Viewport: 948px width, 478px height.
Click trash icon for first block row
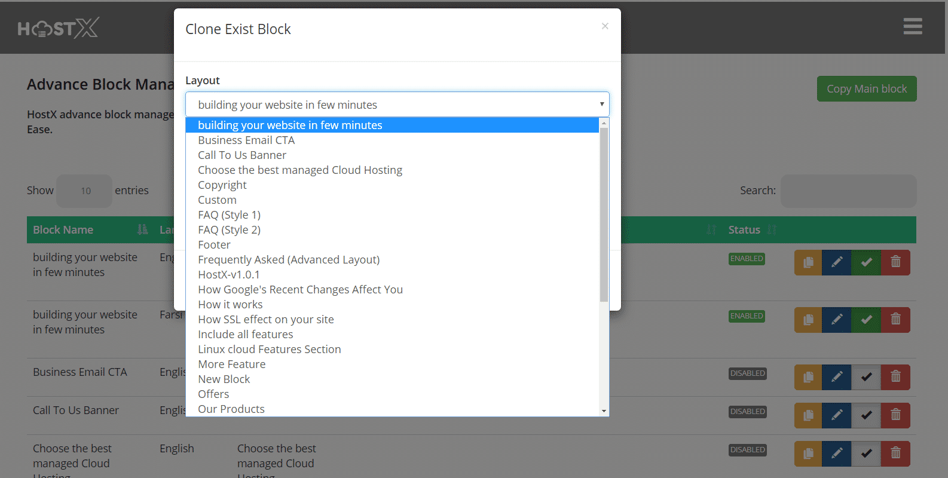[895, 262]
